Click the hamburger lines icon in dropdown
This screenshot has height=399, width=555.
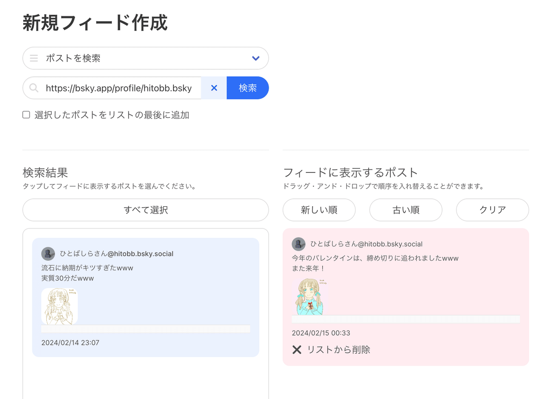[34, 58]
